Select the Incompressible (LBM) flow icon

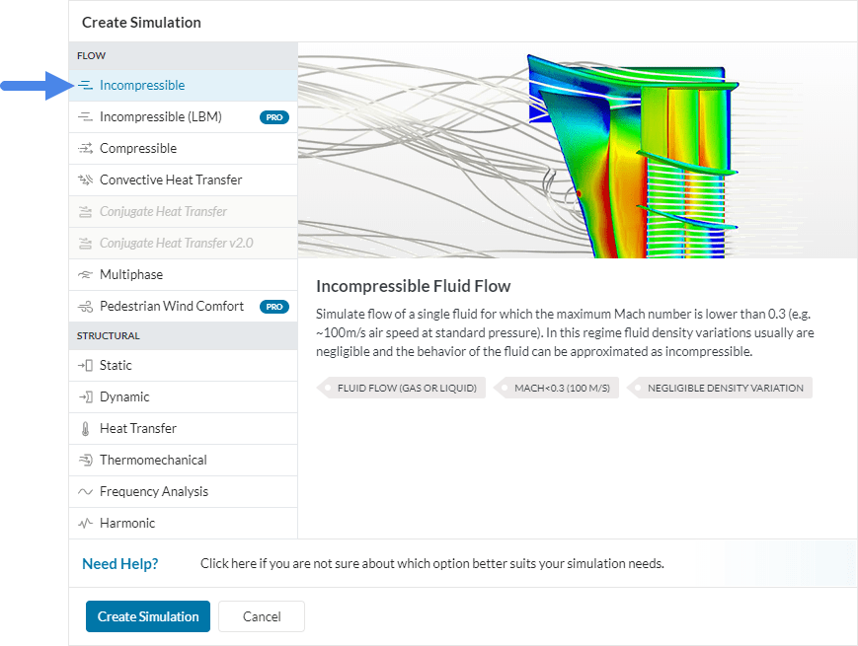click(84, 116)
